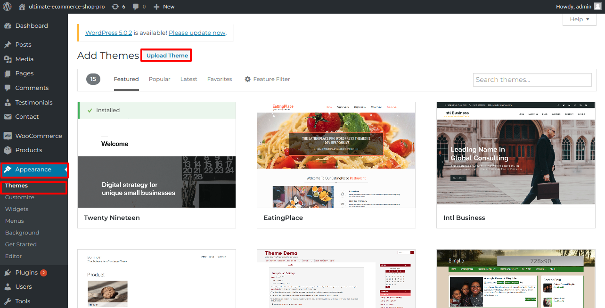Switch to the Popular themes tab
605x308 pixels.
160,79
